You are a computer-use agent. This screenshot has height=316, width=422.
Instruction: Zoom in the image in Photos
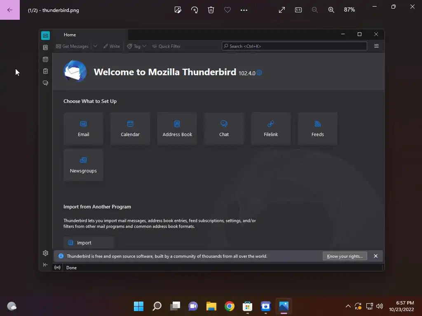pos(331,10)
